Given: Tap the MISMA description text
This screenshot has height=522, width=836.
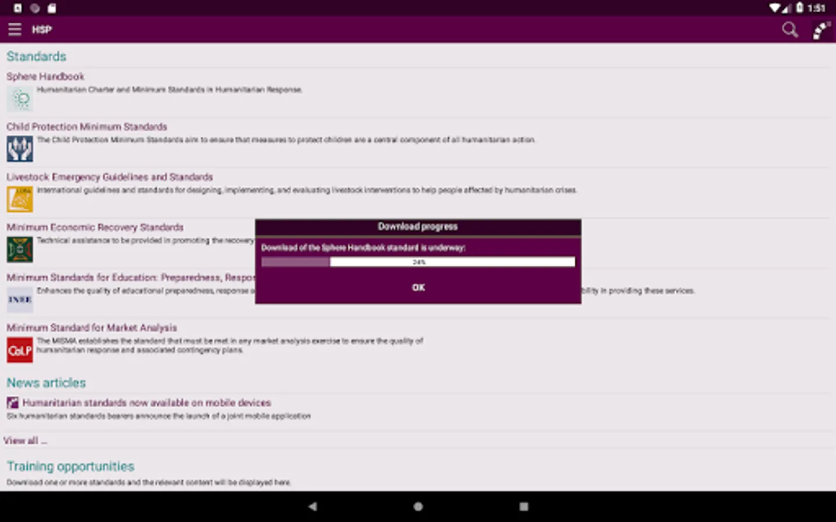Looking at the screenshot, I should point(230,346).
